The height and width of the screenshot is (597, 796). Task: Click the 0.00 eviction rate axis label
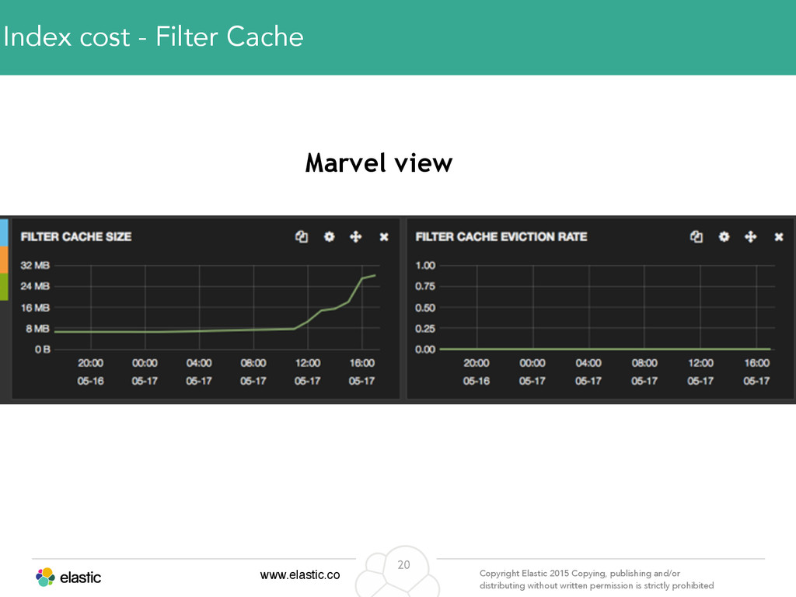[425, 349]
